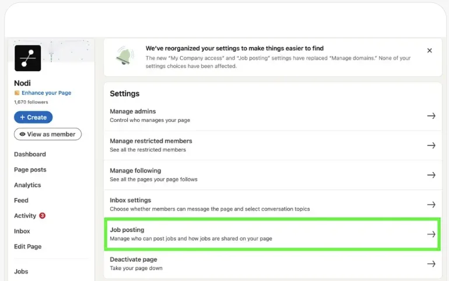Open Manage restricted members arrow
The image size is (449, 281).
[x=432, y=145]
